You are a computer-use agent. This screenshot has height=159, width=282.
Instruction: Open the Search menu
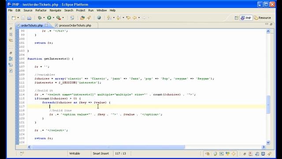pyautogui.click(x=69, y=10)
